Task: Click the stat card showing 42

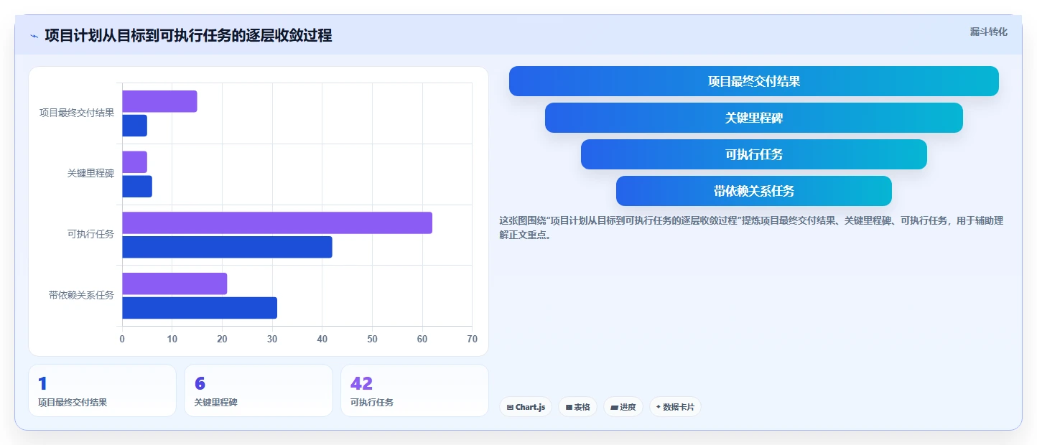Action: click(414, 390)
